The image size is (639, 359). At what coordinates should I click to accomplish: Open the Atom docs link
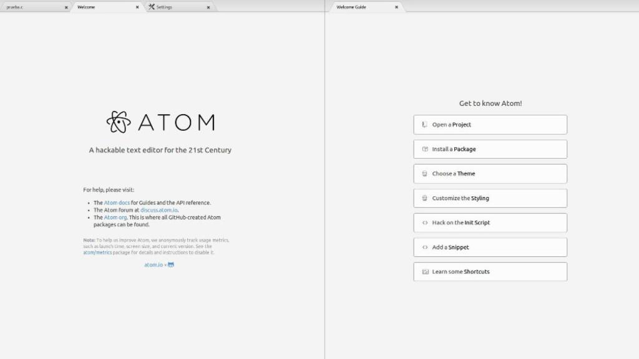(x=117, y=203)
